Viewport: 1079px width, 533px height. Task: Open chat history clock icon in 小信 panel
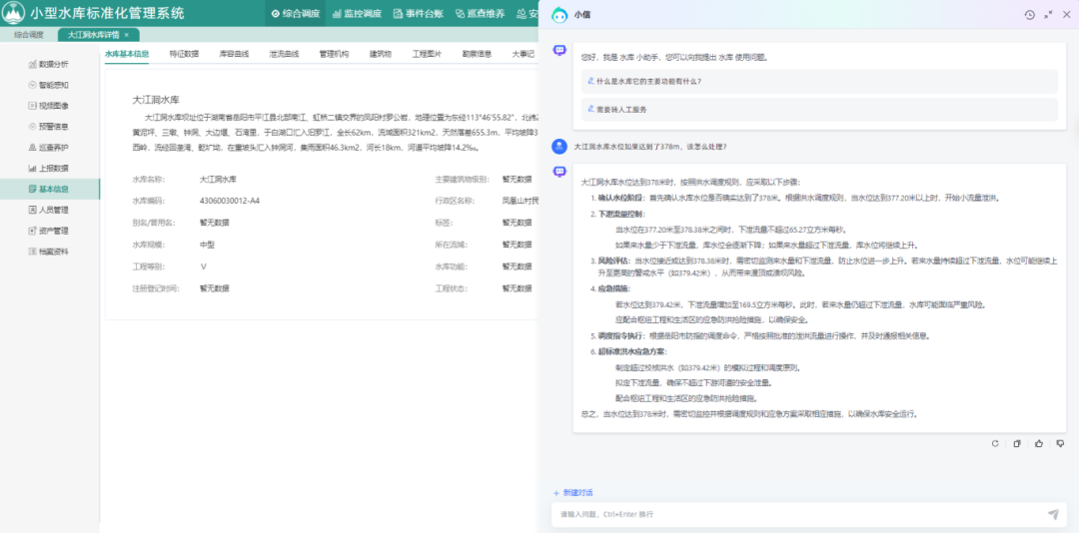[x=1029, y=14]
